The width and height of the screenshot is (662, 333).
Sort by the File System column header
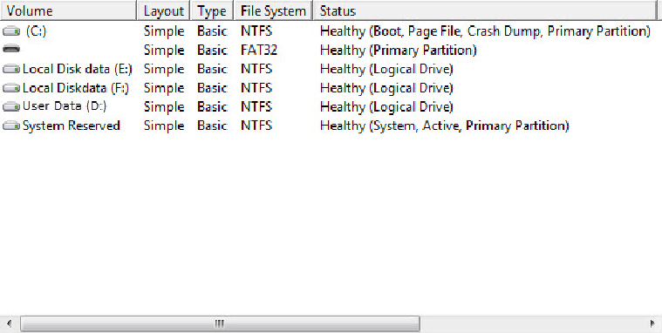click(x=273, y=10)
